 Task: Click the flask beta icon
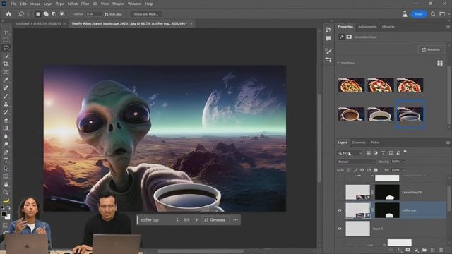pyautogui.click(x=405, y=14)
